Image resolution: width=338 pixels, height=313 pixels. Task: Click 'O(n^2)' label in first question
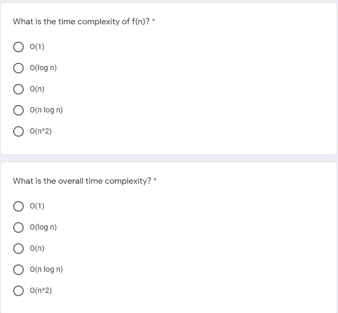point(41,131)
